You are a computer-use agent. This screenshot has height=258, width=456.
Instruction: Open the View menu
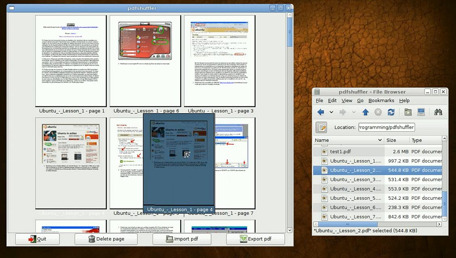click(x=347, y=100)
